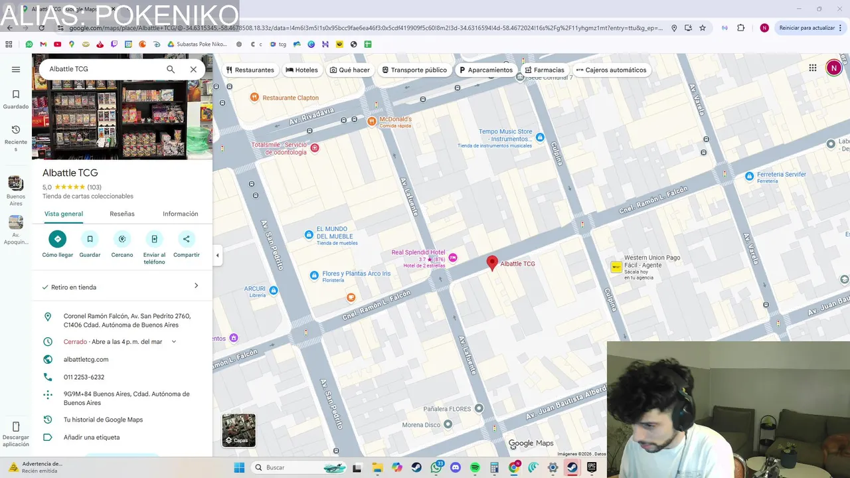Click the Real Splendid Hotel marker
Image resolution: width=850 pixels, height=478 pixels.
(453, 258)
